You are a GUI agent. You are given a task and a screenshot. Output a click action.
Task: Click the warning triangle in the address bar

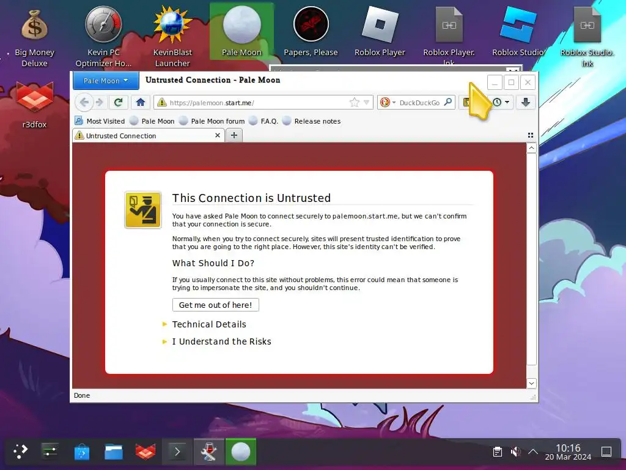161,103
